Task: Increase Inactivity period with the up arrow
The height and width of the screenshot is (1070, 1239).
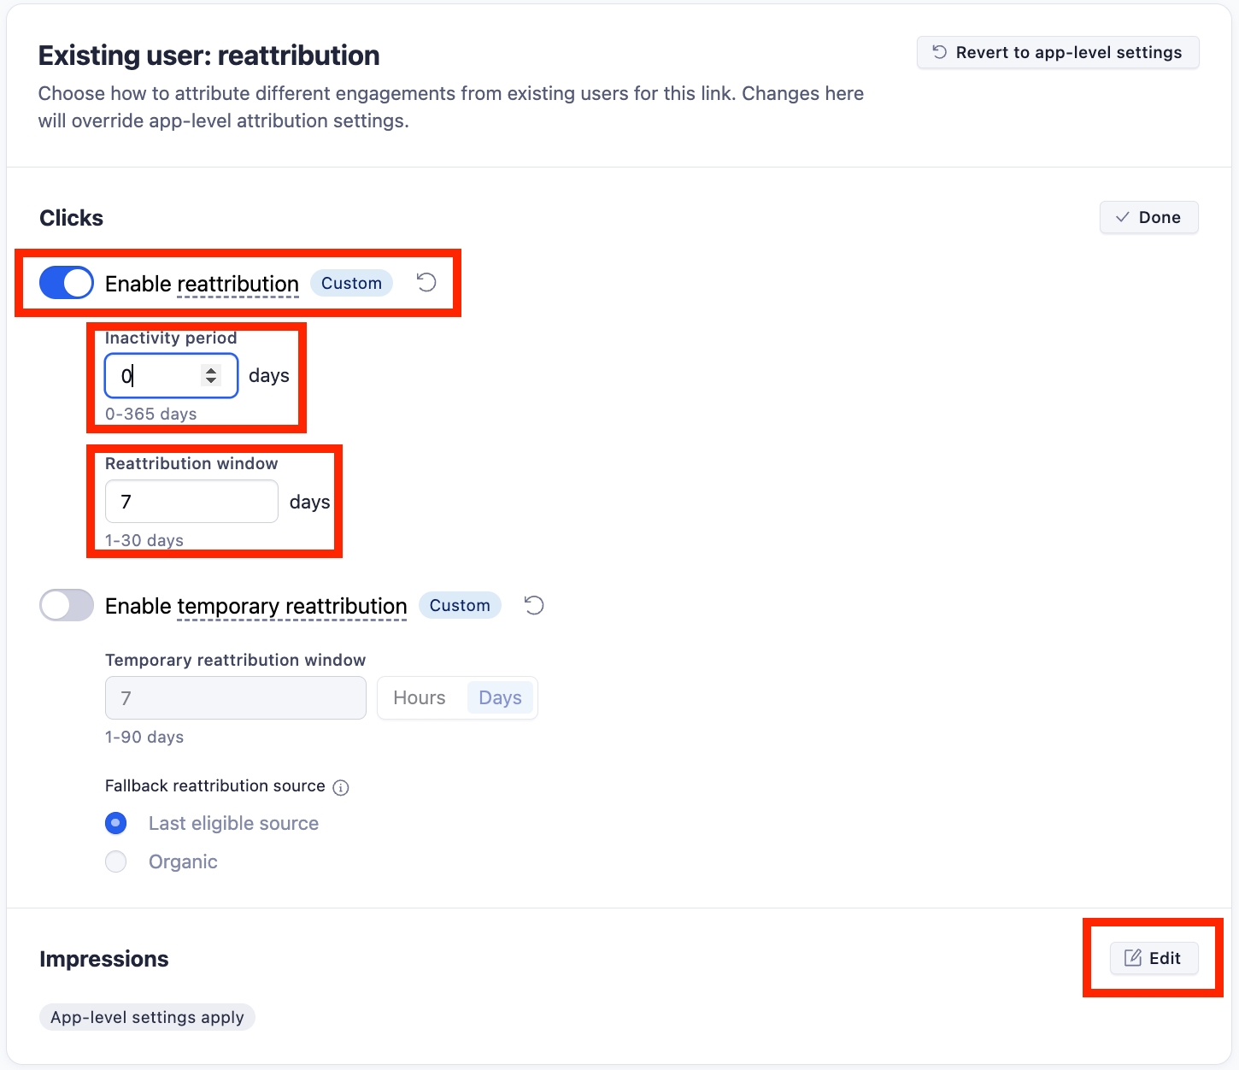Action: [211, 370]
